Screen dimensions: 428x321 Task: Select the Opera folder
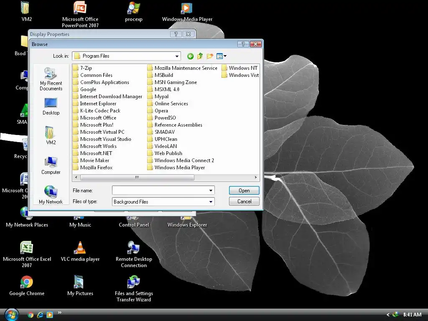click(x=158, y=110)
